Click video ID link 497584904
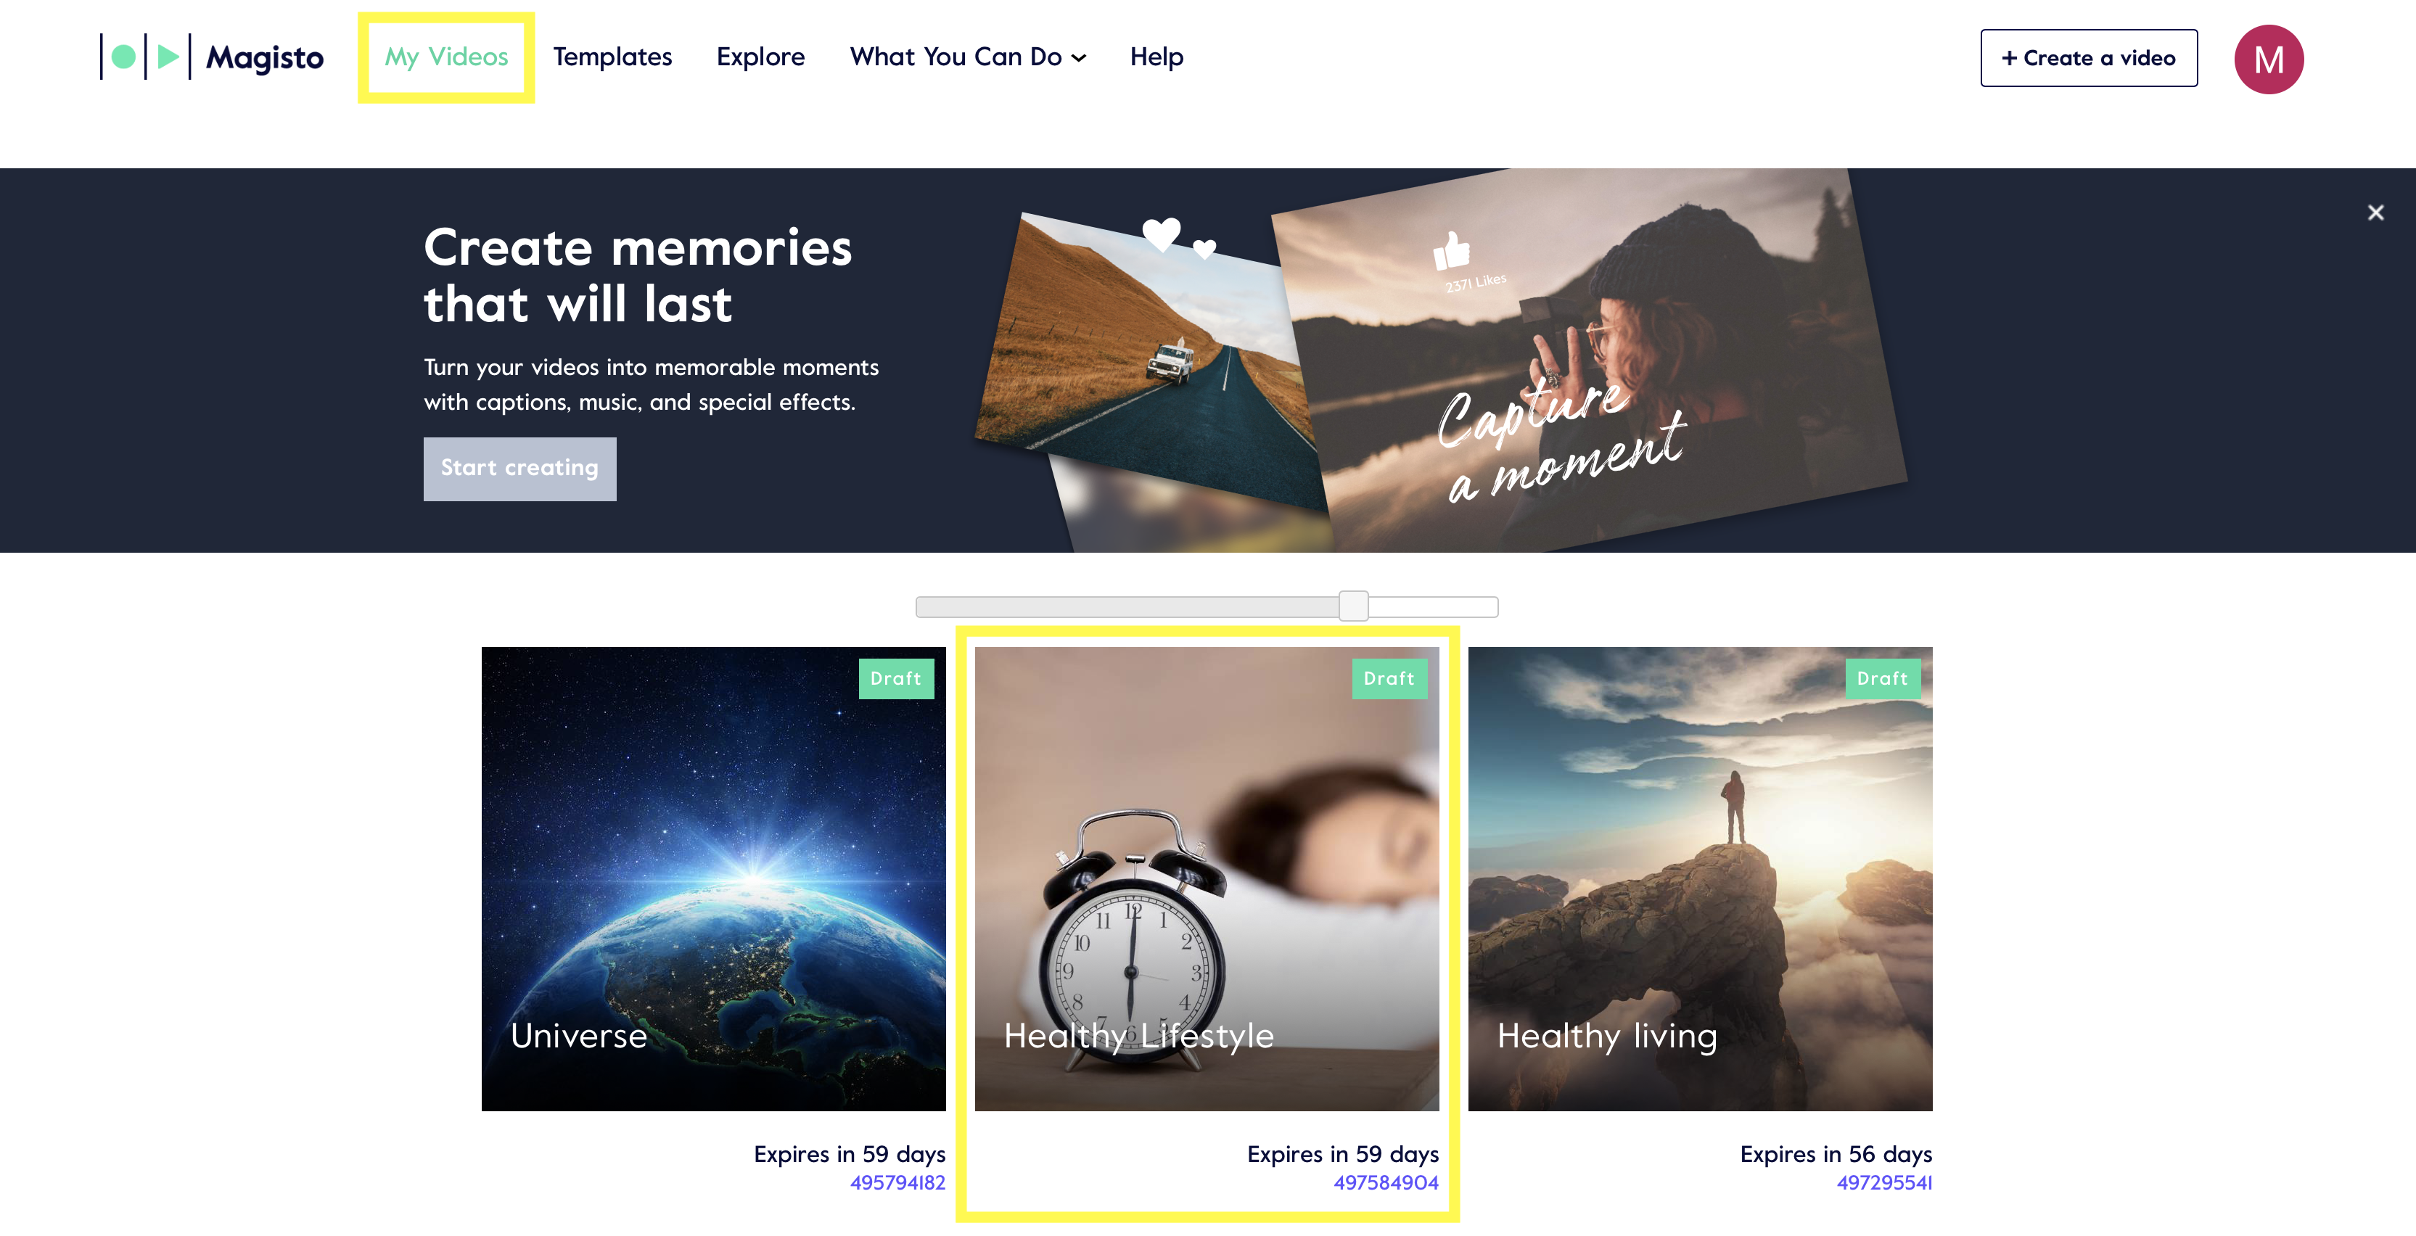The width and height of the screenshot is (2416, 1236). (x=1385, y=1182)
